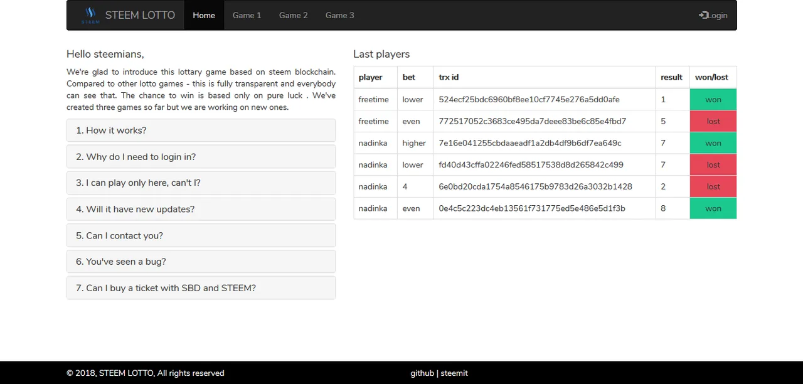Click the Login link text

718,15
